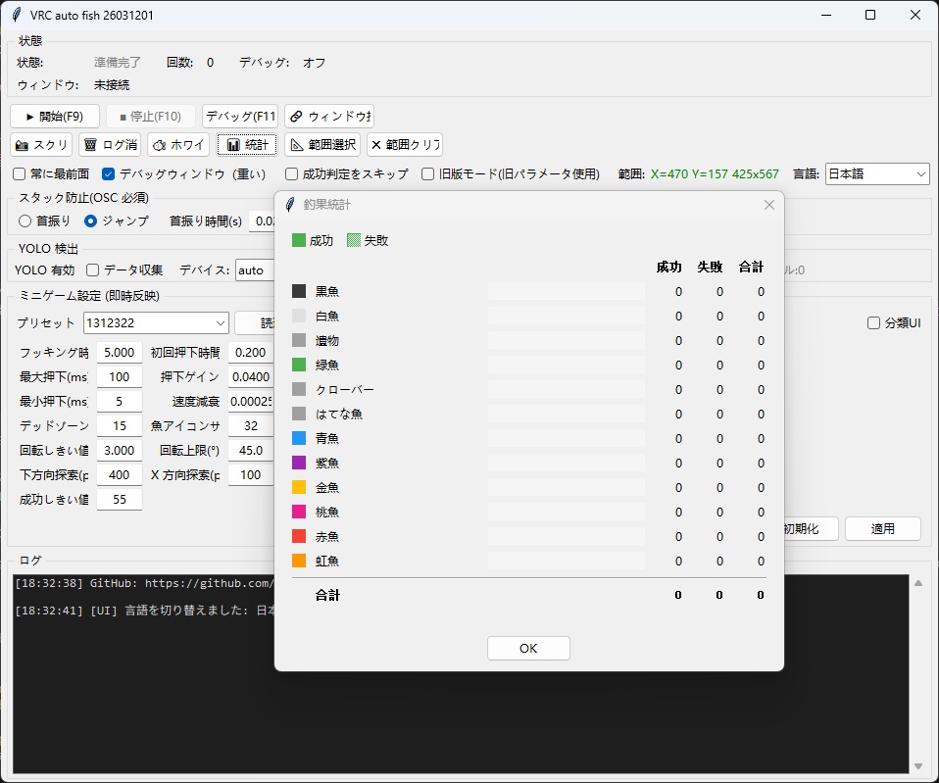This screenshot has width=939, height=783.
Task: Click the デバイス auto combo box
Action: pyautogui.click(x=255, y=269)
